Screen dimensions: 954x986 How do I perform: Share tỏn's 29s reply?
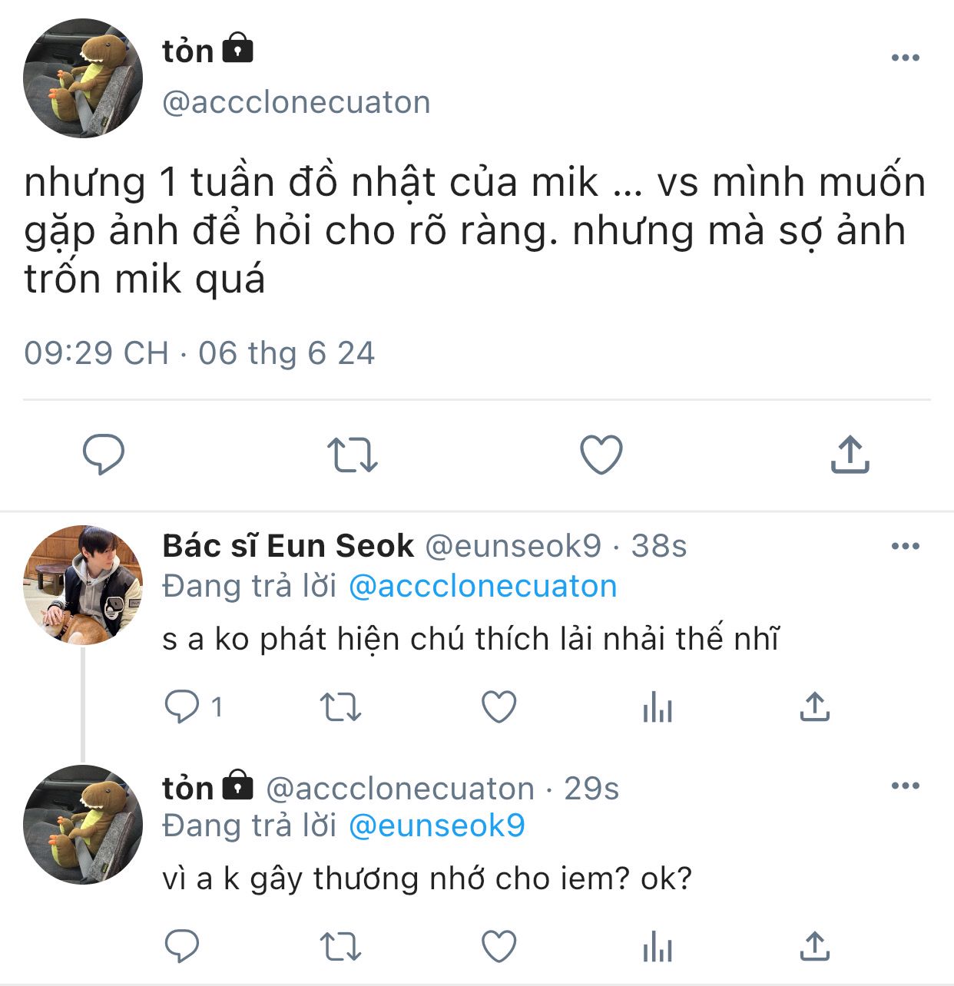815,946
